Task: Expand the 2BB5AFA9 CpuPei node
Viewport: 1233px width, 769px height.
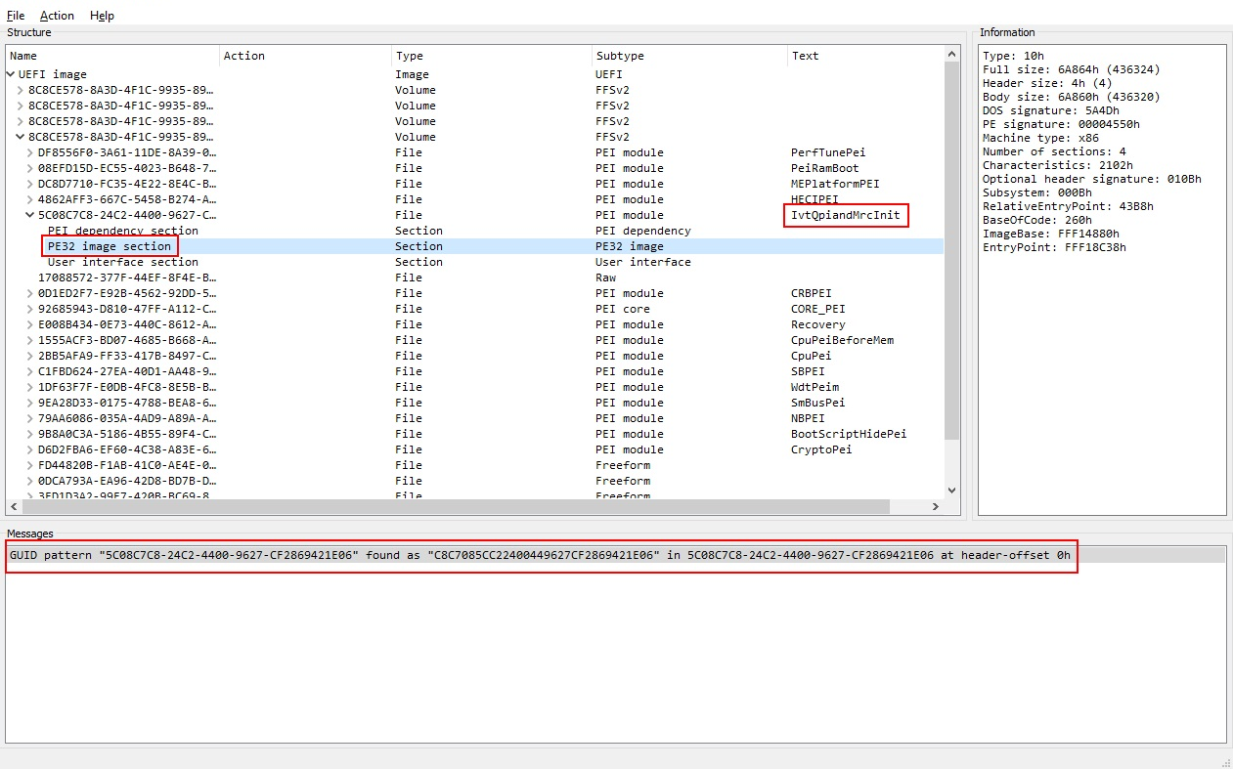Action: (x=30, y=356)
